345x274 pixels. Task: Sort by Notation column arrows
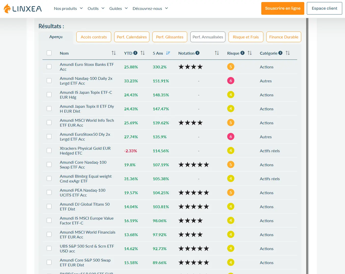[x=217, y=53]
